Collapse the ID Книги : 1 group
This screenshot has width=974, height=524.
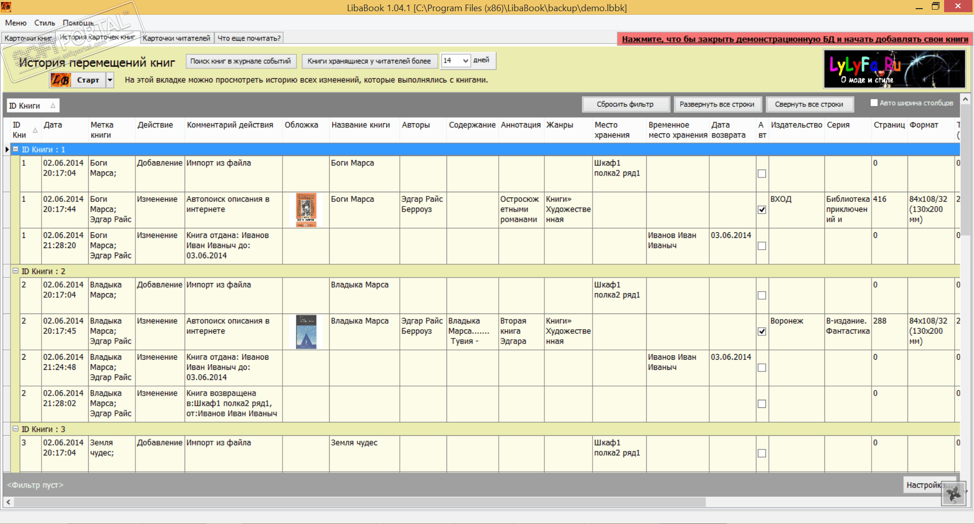pos(16,149)
